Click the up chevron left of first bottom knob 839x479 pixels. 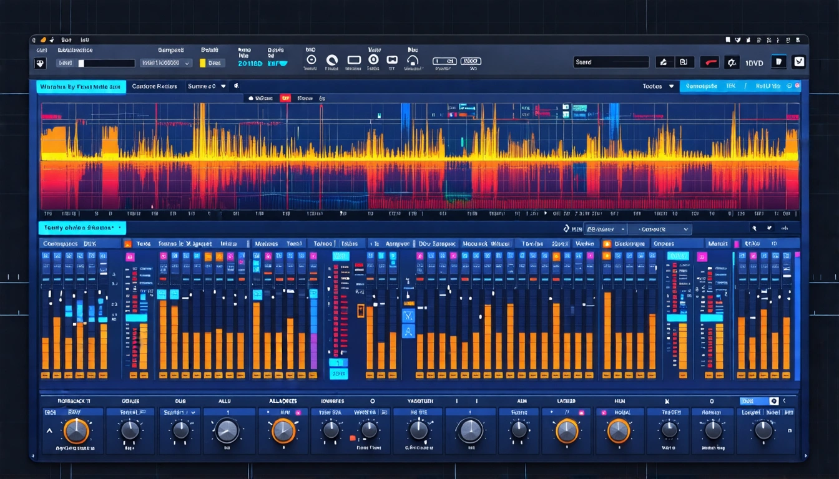pos(49,431)
